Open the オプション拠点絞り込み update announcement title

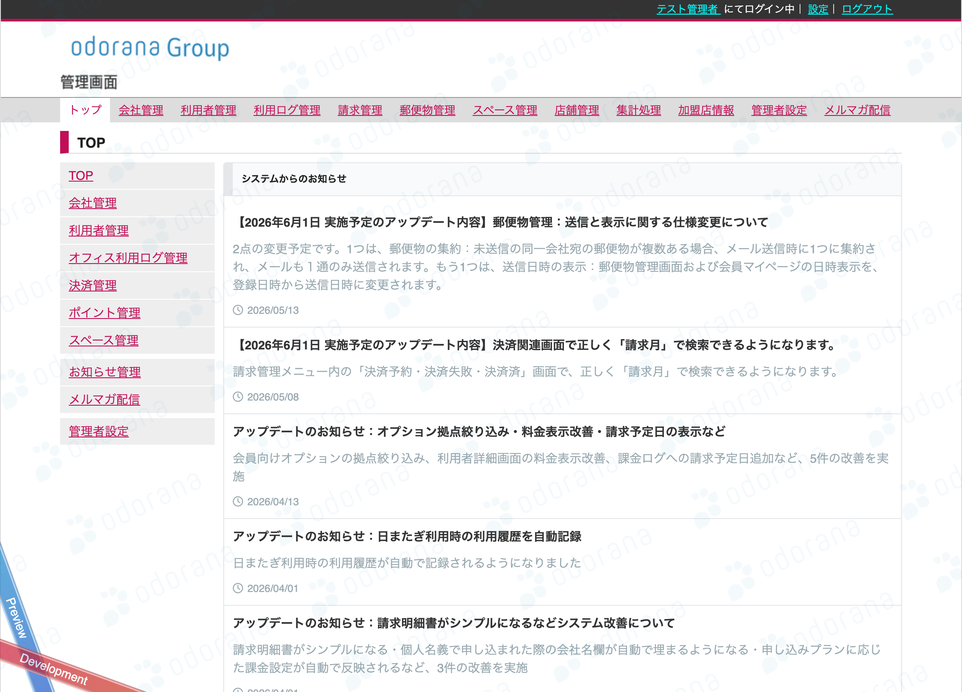click(x=479, y=432)
